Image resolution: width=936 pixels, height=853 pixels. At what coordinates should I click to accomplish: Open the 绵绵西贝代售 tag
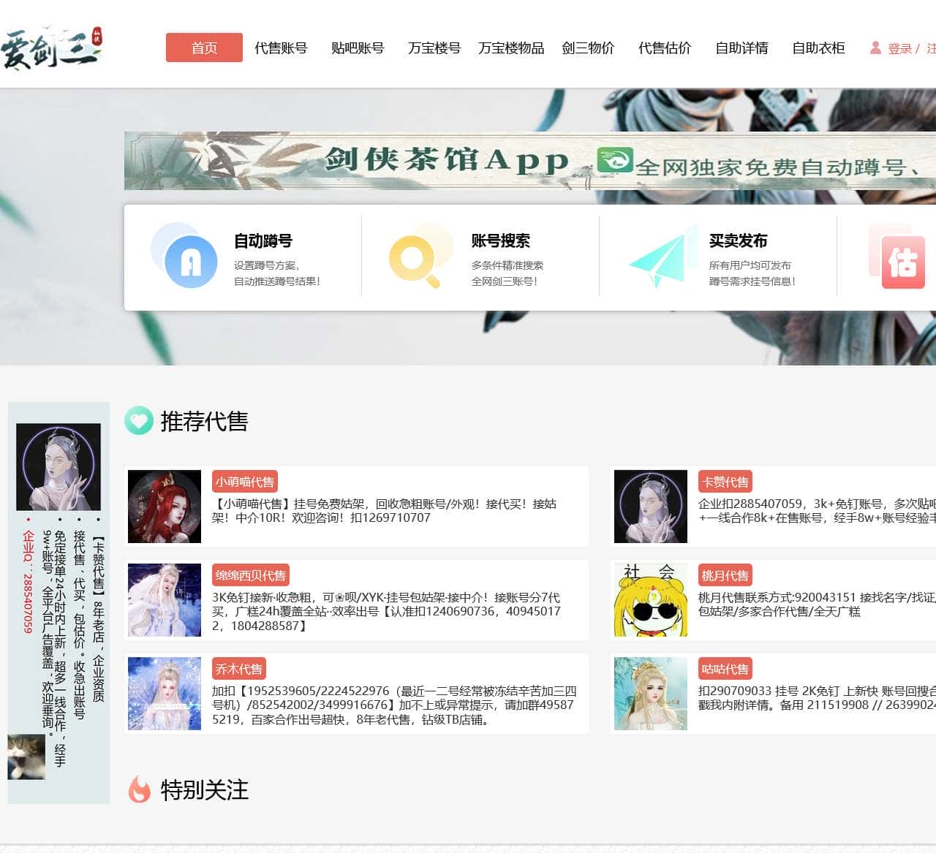[251, 575]
